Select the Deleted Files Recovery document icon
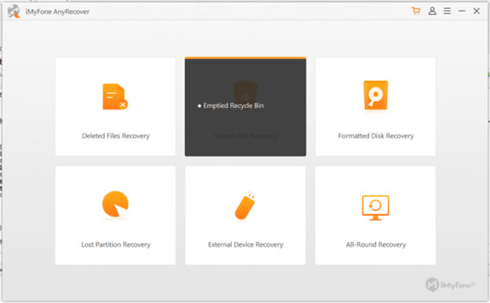This screenshot has width=490, height=303. pos(115,96)
